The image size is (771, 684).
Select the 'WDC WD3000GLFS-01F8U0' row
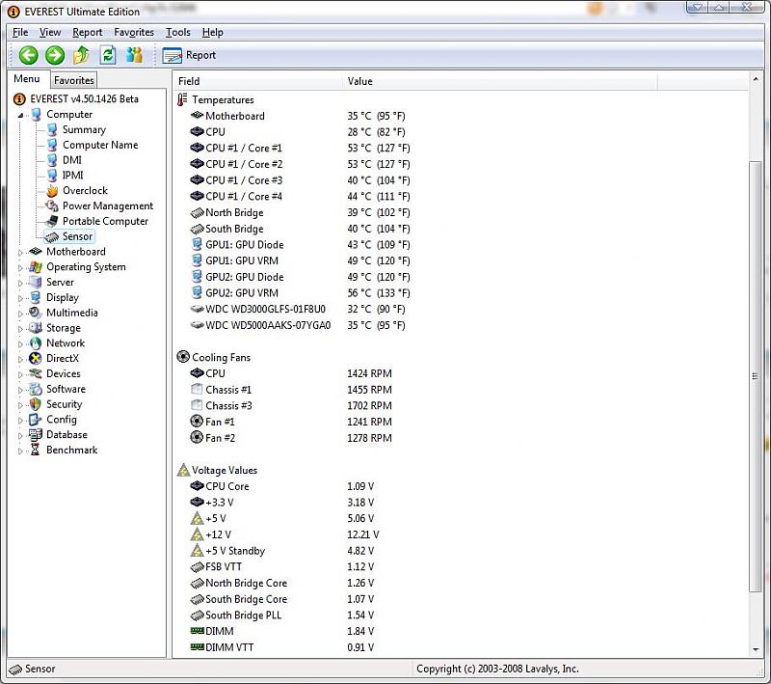coord(298,310)
